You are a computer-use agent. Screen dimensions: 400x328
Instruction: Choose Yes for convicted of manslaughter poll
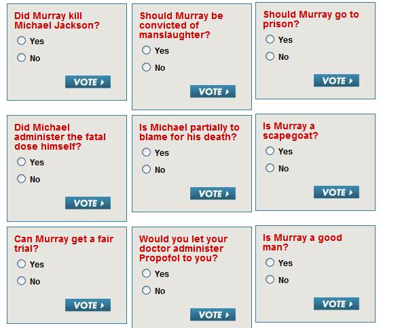pyautogui.click(x=147, y=50)
